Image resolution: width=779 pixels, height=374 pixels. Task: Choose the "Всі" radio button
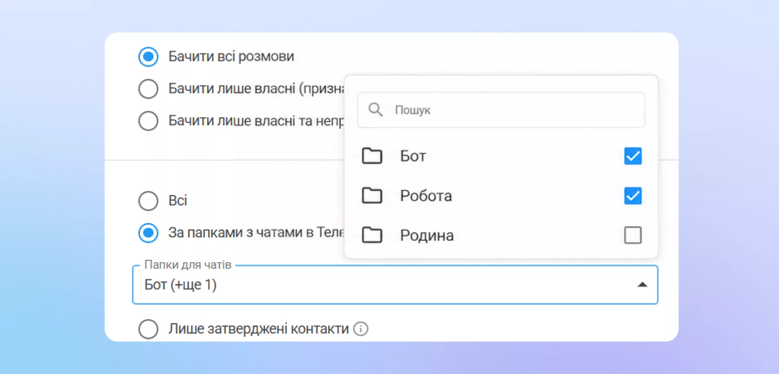(x=148, y=201)
